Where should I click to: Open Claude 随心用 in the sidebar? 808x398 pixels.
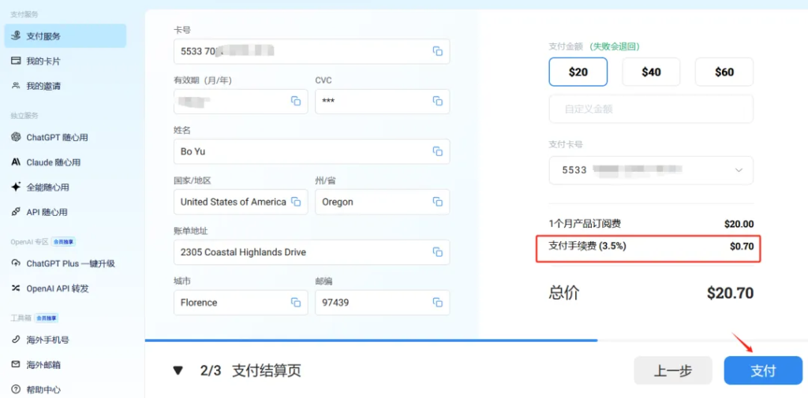pos(53,162)
